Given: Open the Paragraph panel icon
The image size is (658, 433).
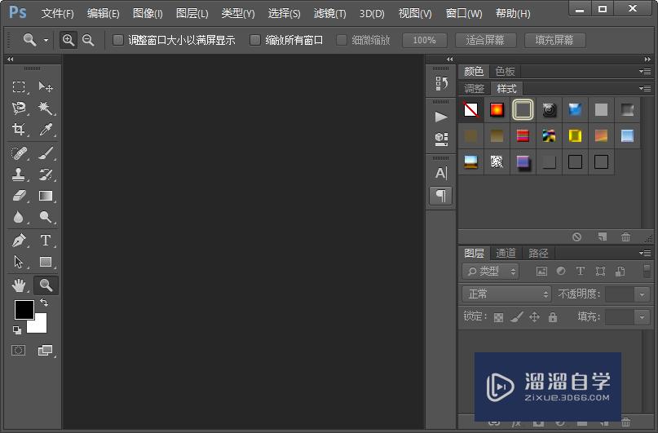Looking at the screenshot, I should coord(441,196).
